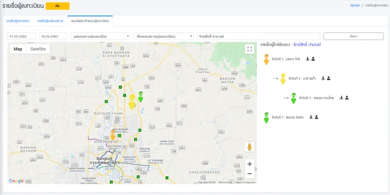390x195 pixels.
Task: Click text ลำดับที่ 3 entry name
Action: [x=317, y=98]
